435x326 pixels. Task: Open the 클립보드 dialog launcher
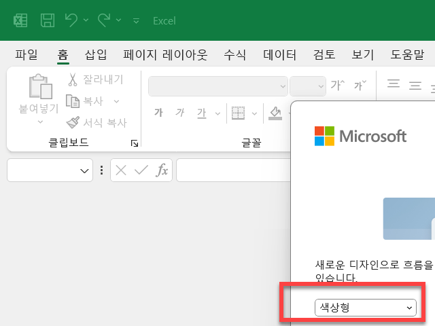click(135, 143)
